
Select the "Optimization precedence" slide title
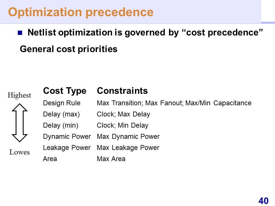coord(81,12)
